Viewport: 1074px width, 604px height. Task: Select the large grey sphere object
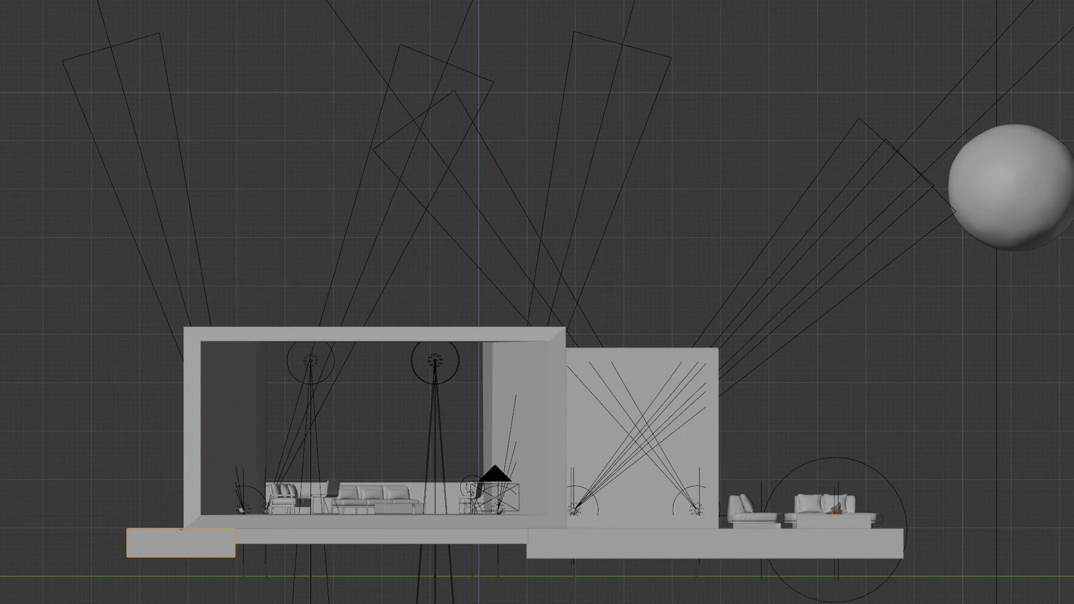pyautogui.click(x=1010, y=187)
